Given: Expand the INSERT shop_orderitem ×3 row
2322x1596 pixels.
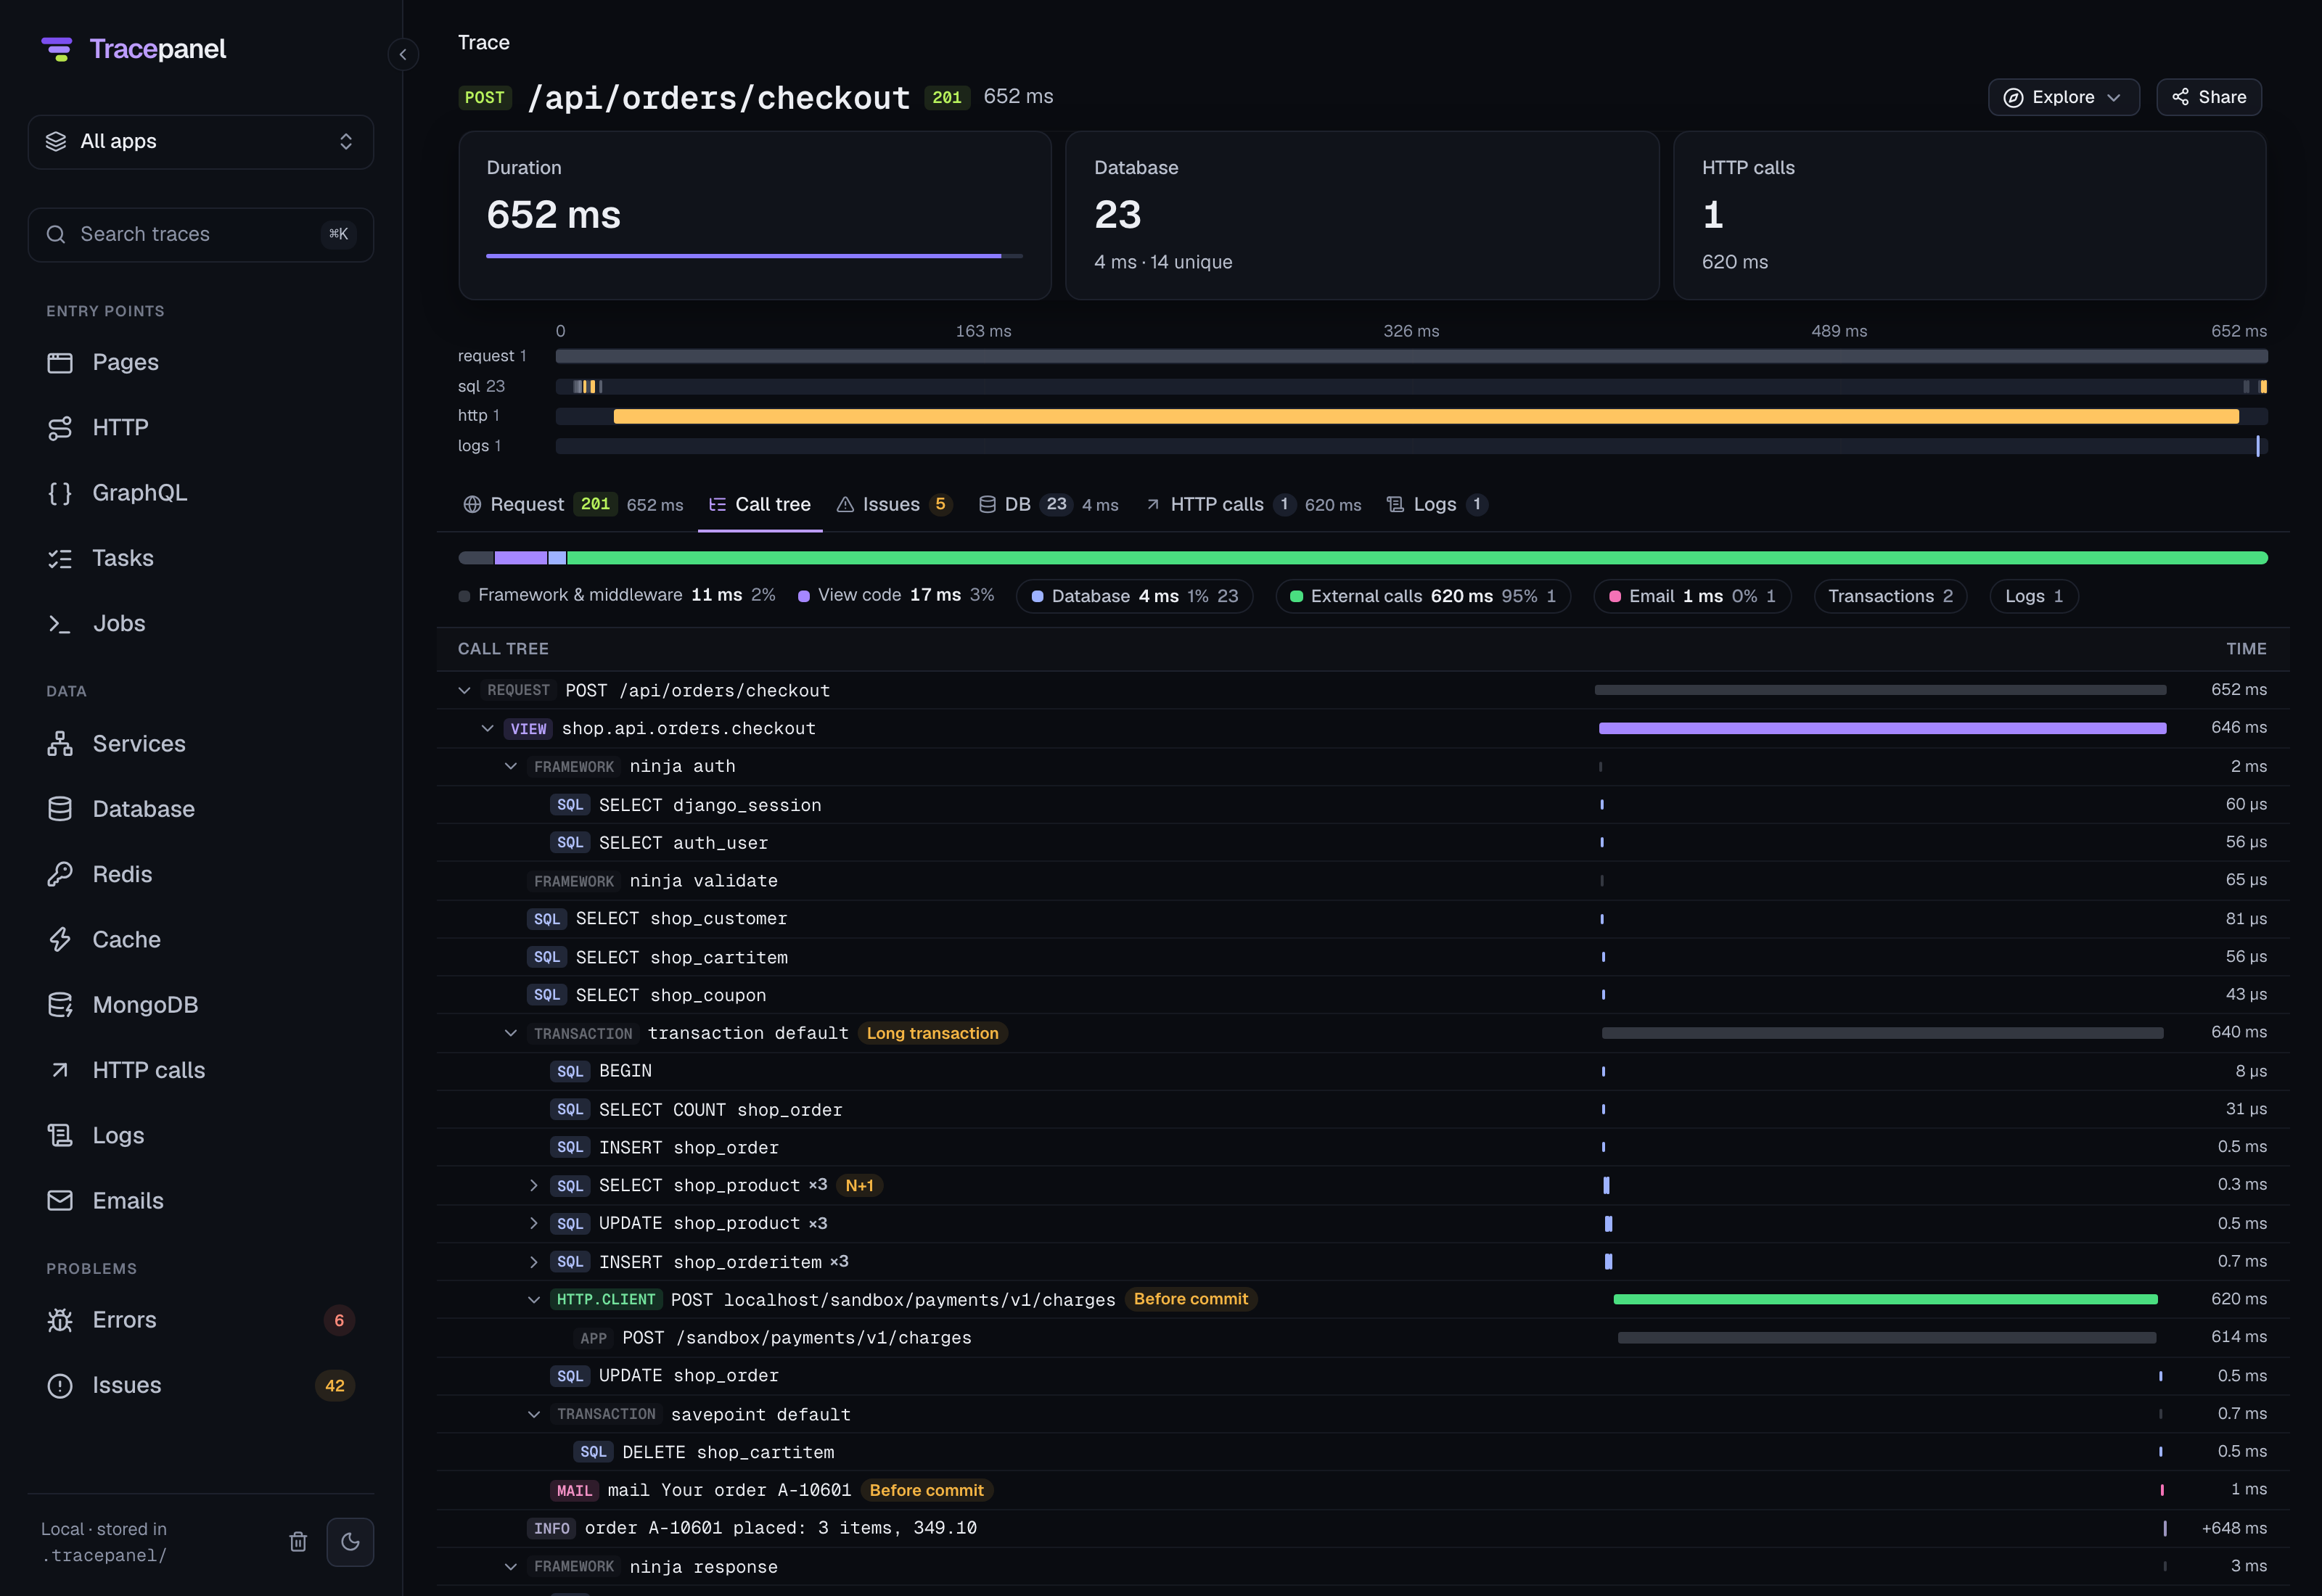Looking at the screenshot, I should point(533,1262).
